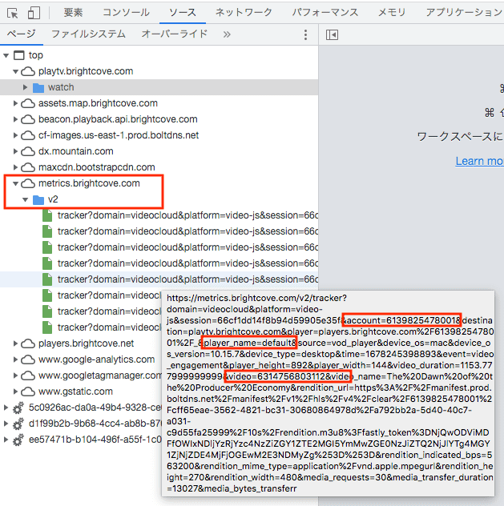The image size is (504, 506).
Task: Click assets.map.brightcove.com cloud icon
Action: point(28,103)
